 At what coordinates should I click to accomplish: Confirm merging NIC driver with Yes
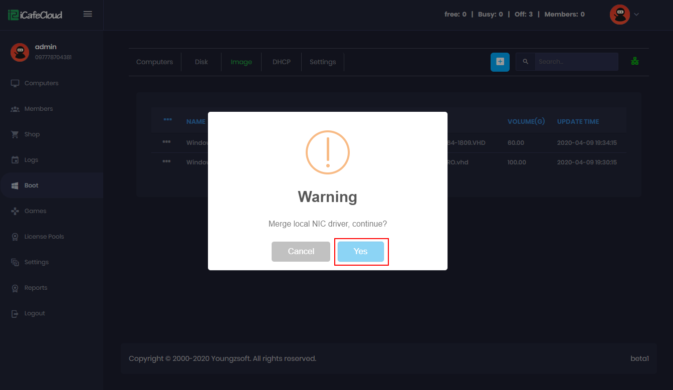coord(361,251)
